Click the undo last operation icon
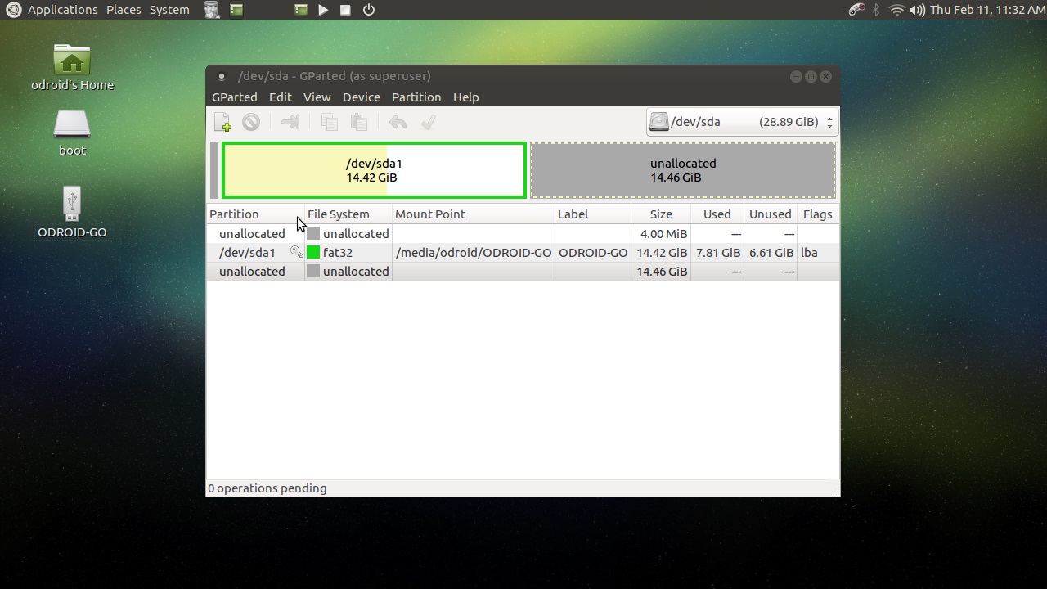The image size is (1047, 589). 398,123
